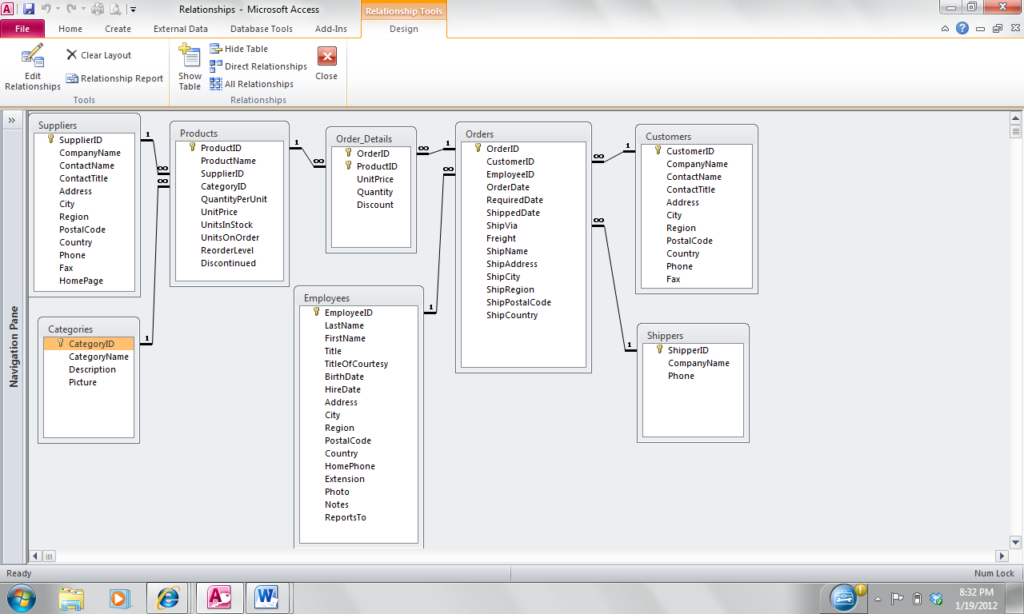The height and width of the screenshot is (614, 1024).
Task: Select the Suppliers table title bar
Action: (85, 125)
